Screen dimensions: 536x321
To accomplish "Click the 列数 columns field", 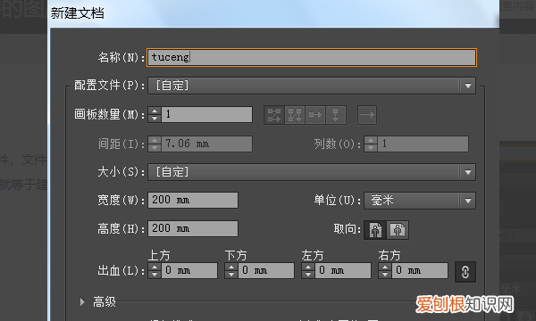I will coord(423,144).
